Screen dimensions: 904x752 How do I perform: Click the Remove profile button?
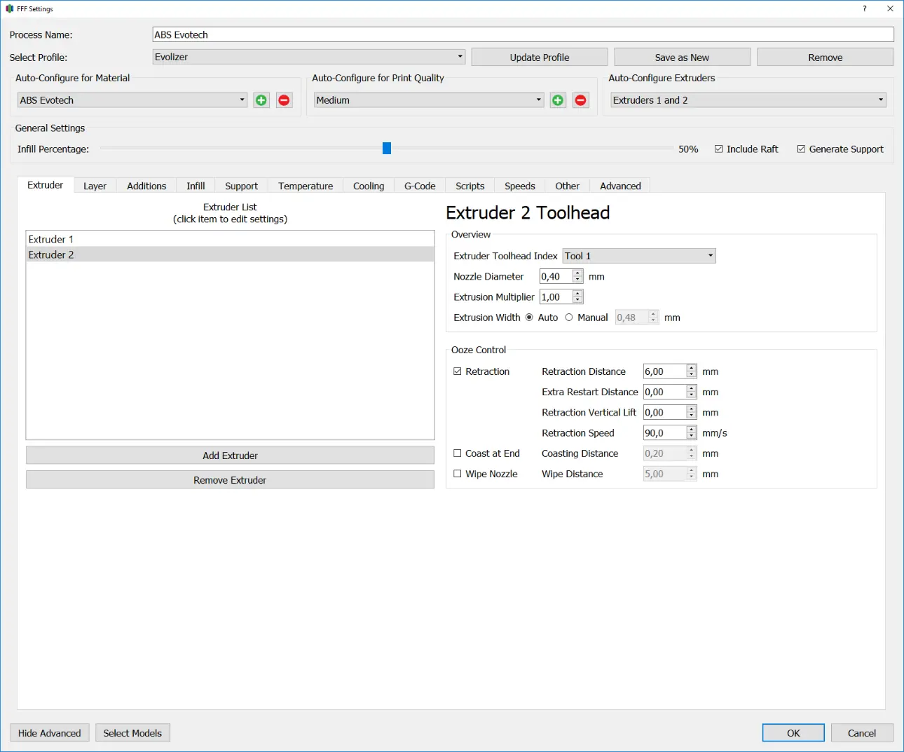[825, 57]
